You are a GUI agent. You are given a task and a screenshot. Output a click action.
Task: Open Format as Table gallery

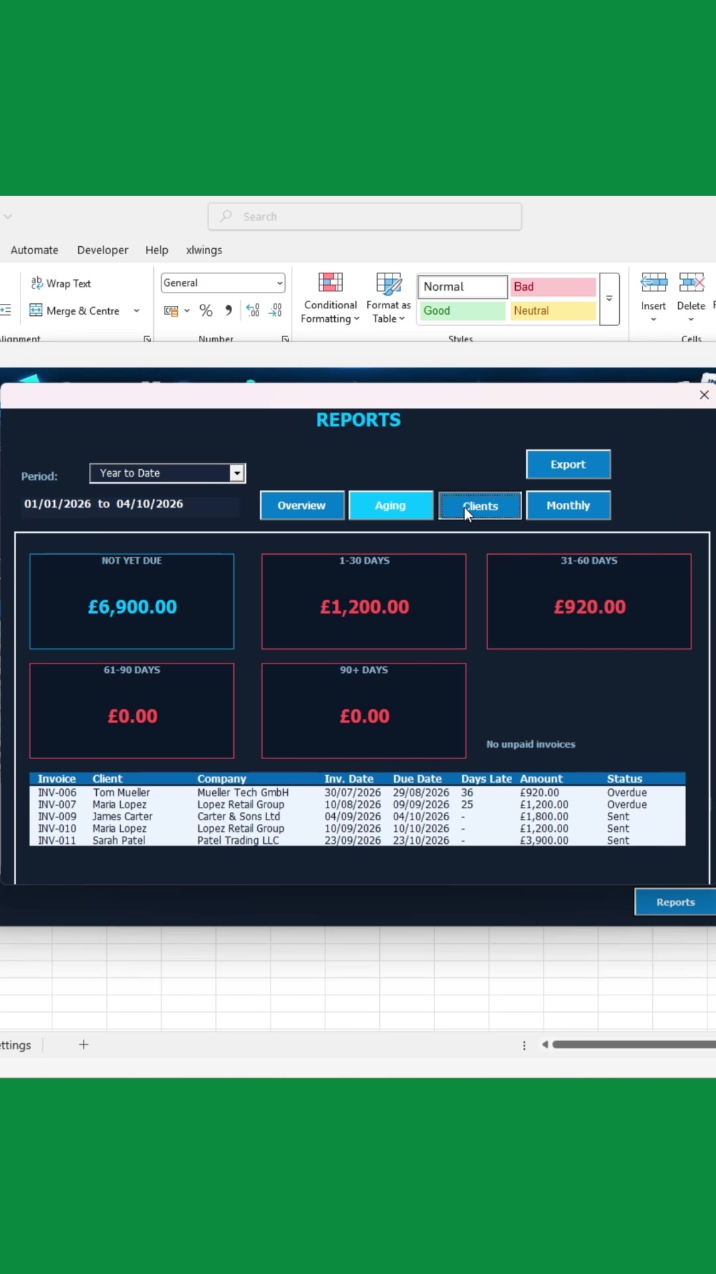(388, 298)
